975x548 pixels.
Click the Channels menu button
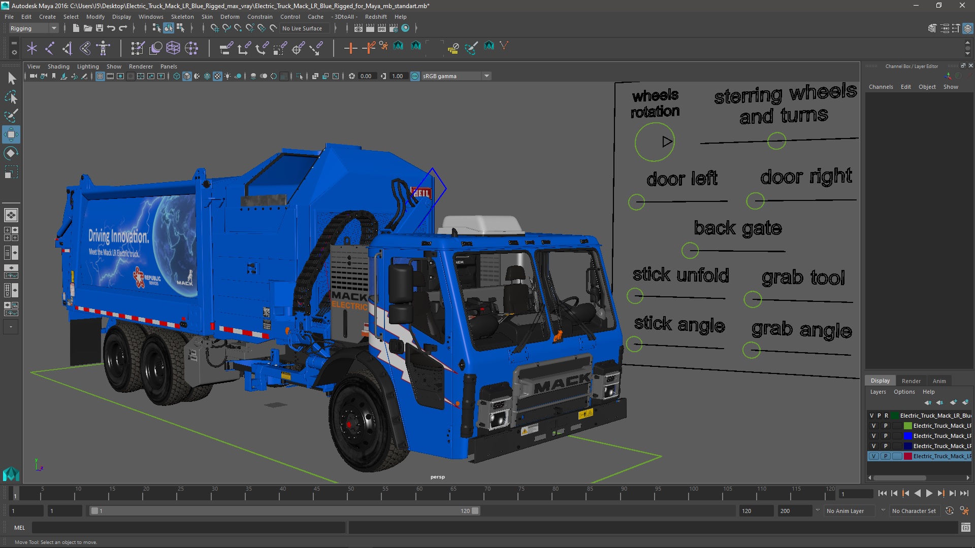click(881, 87)
